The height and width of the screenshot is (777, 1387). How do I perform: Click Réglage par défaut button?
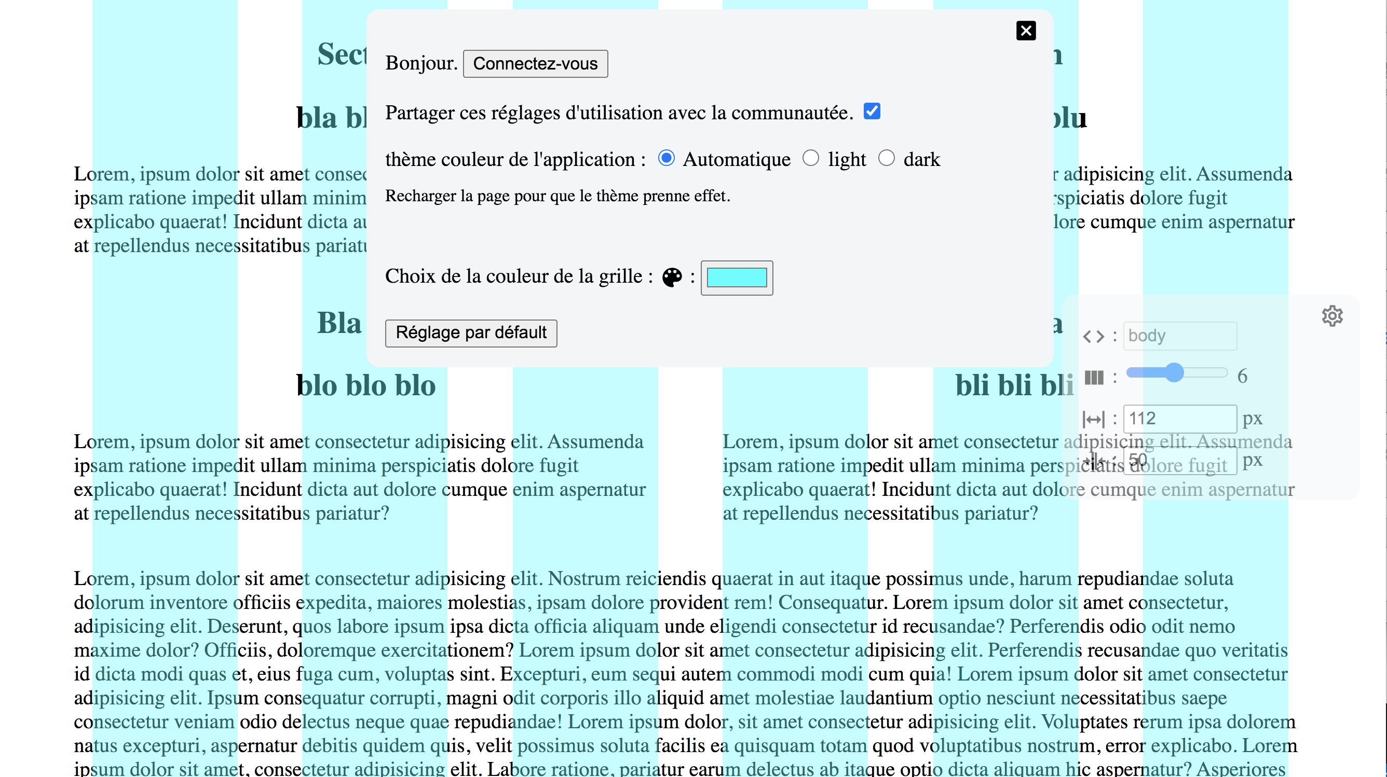[x=471, y=333]
